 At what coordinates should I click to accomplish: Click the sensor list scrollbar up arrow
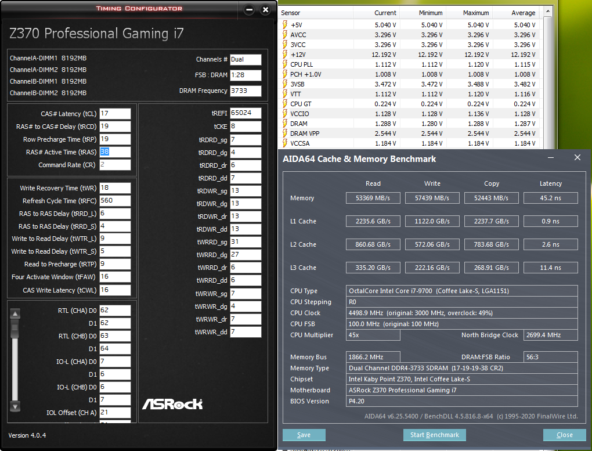click(x=547, y=12)
